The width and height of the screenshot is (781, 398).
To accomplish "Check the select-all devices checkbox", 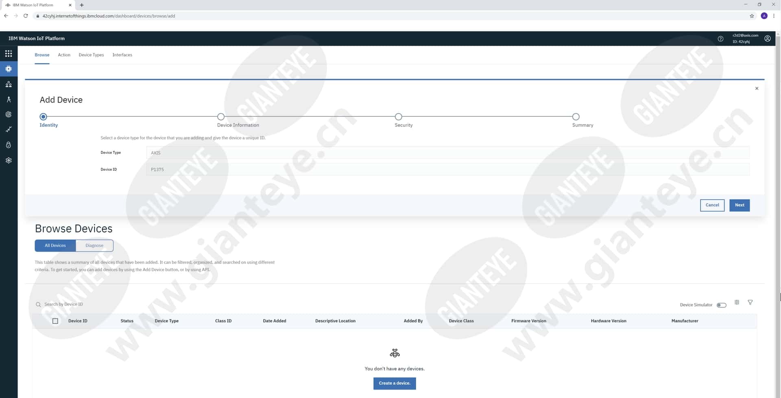I will (x=55, y=321).
